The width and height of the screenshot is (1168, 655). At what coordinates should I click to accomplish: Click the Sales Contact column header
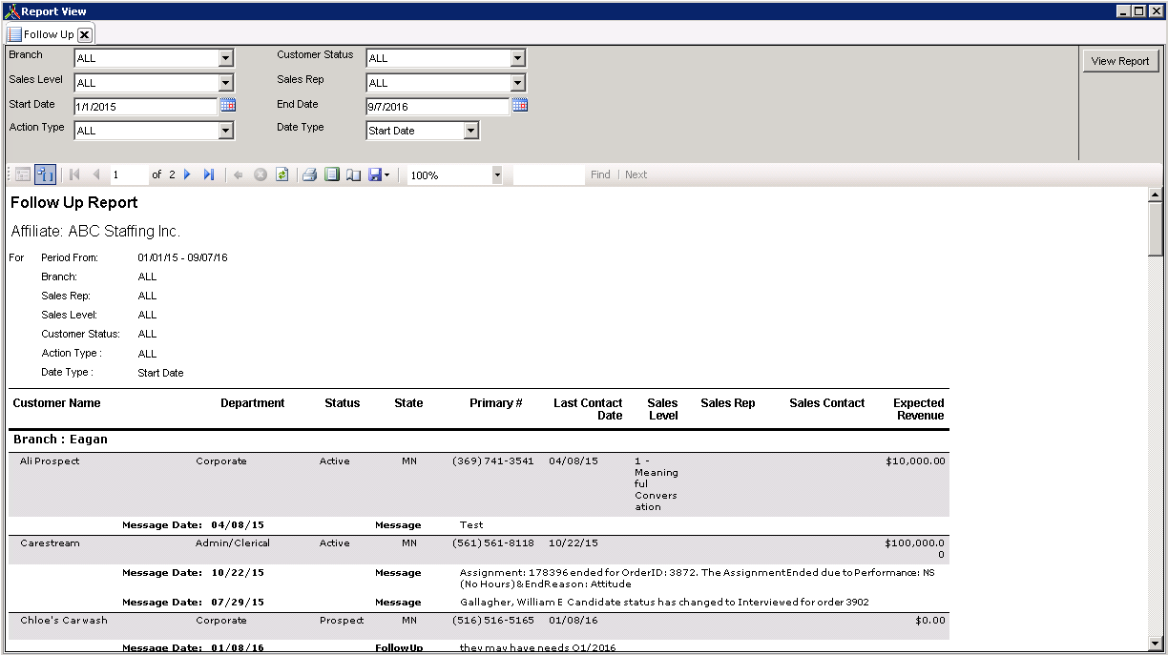827,403
